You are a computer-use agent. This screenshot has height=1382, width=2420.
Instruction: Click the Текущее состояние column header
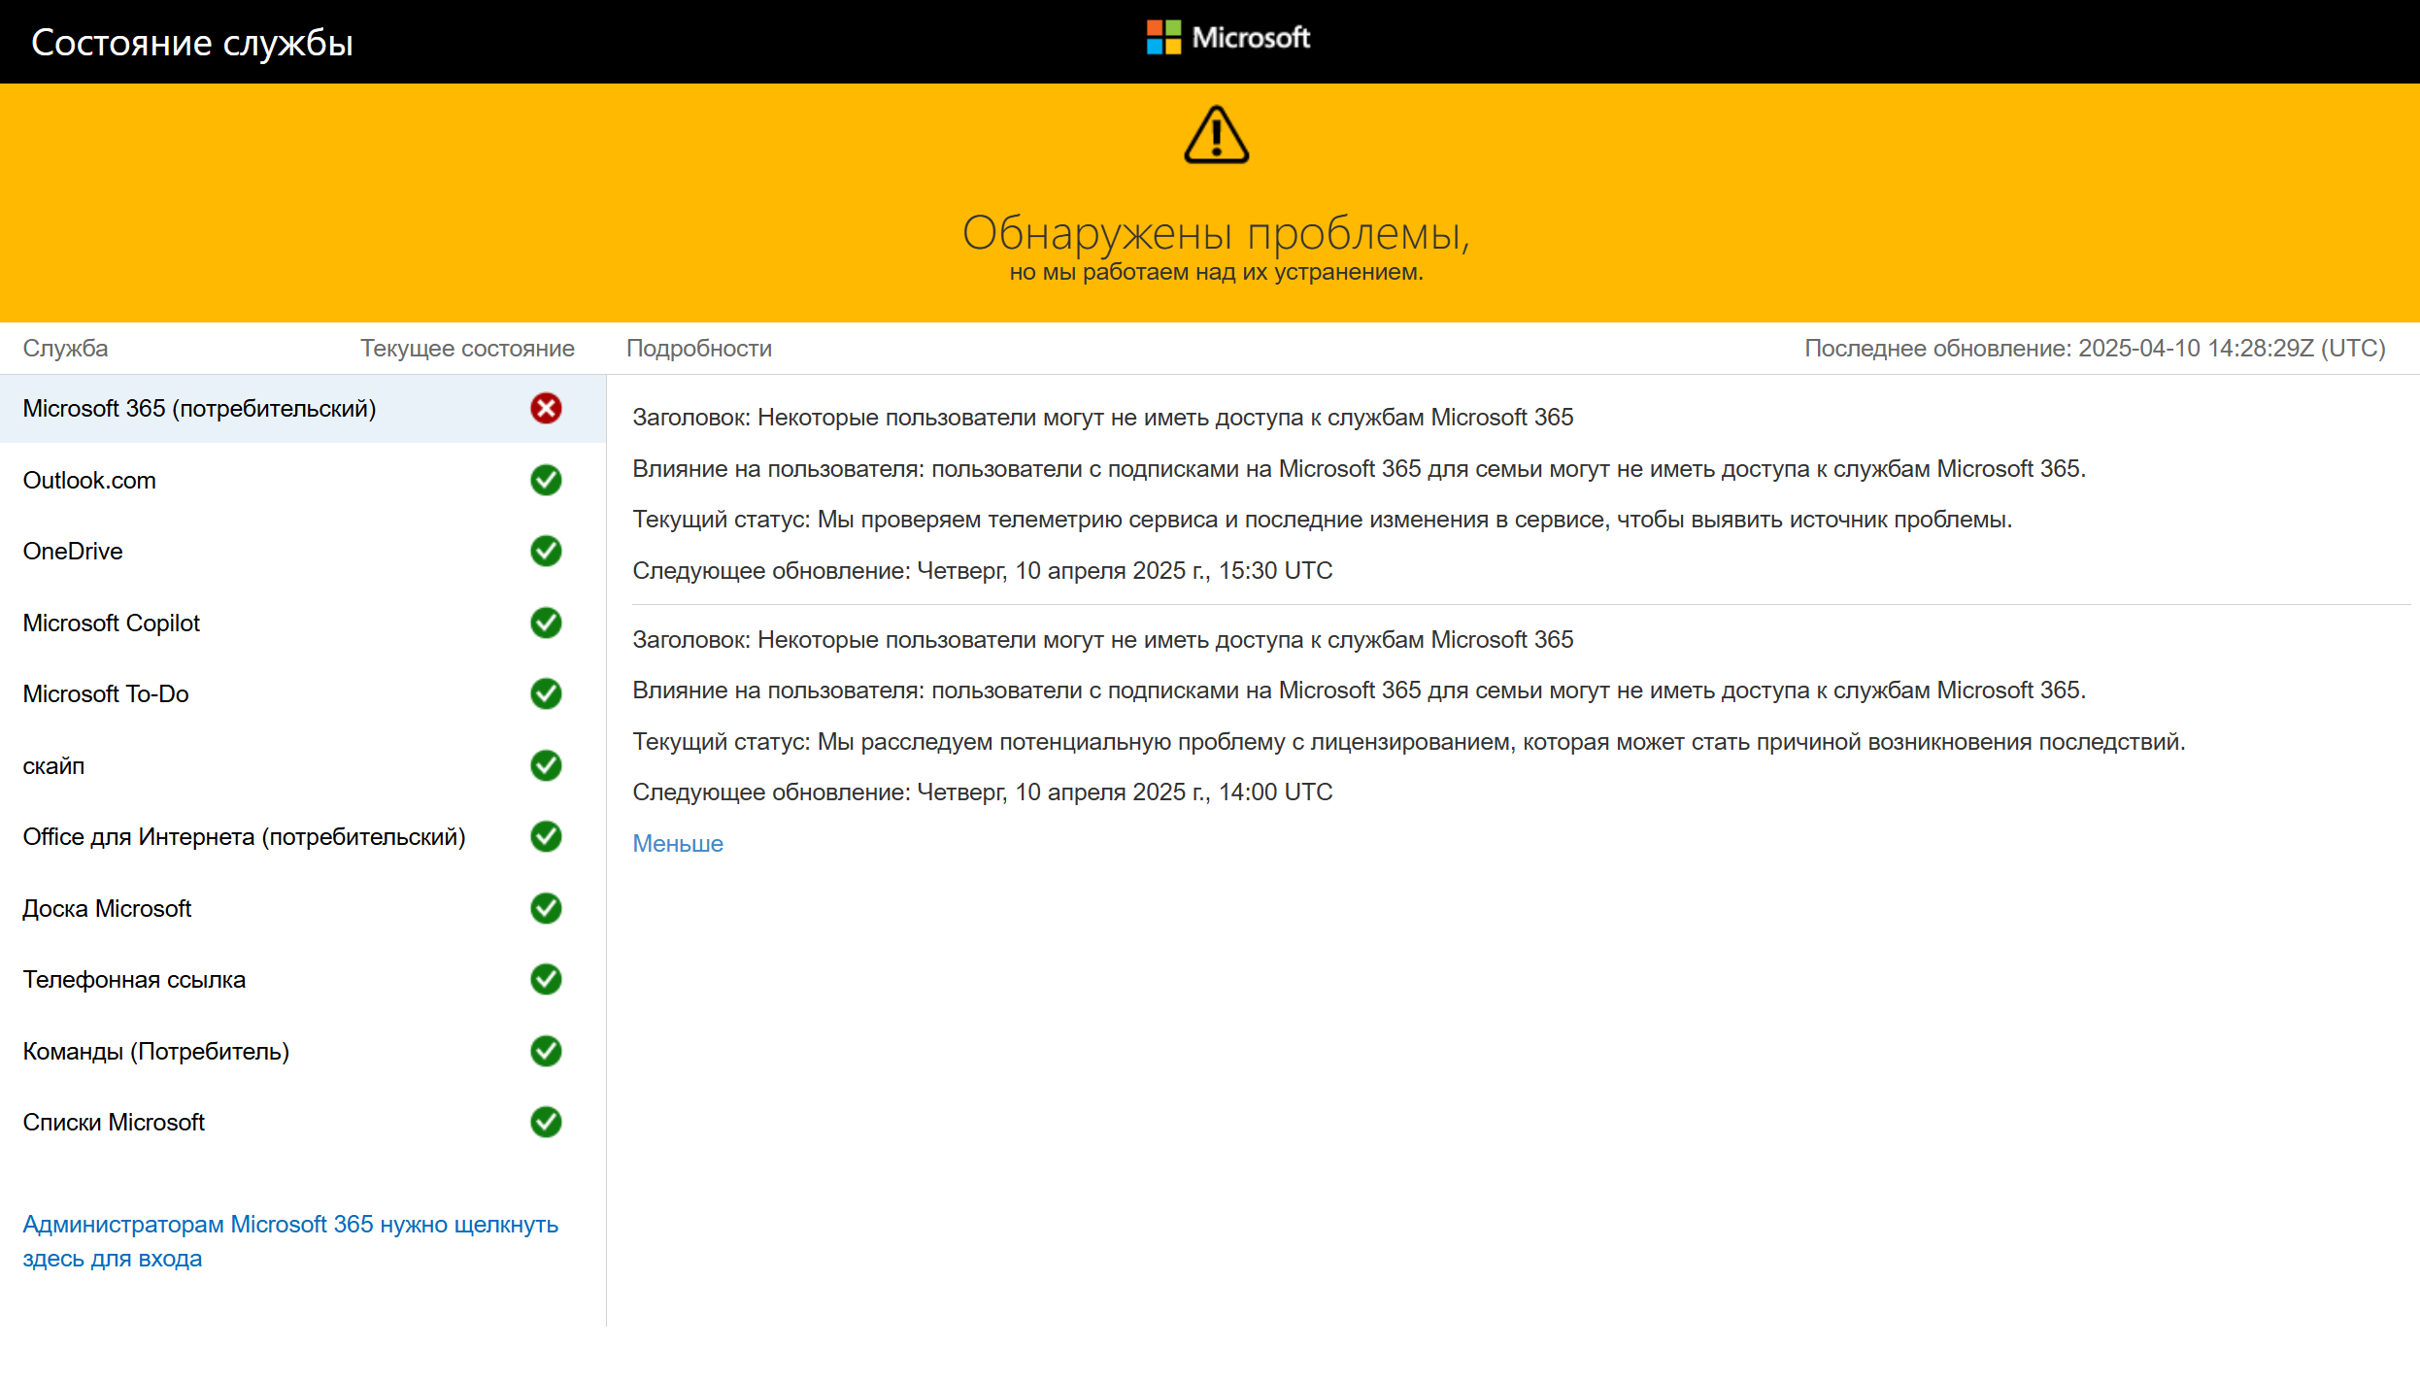click(x=467, y=348)
